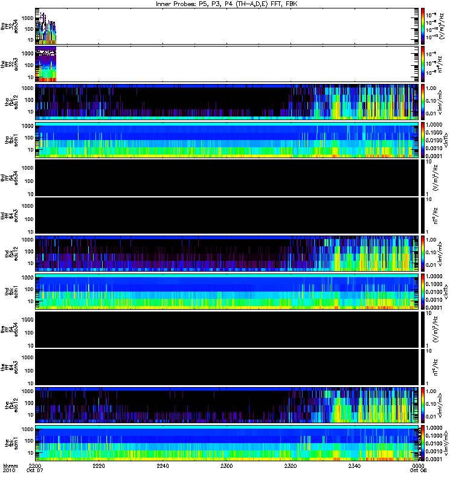Click the "Oct 07" date label
The width and height of the screenshot is (453, 483).
click(35, 470)
